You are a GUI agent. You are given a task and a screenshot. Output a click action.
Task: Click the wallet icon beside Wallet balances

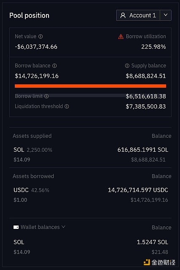[16, 227]
